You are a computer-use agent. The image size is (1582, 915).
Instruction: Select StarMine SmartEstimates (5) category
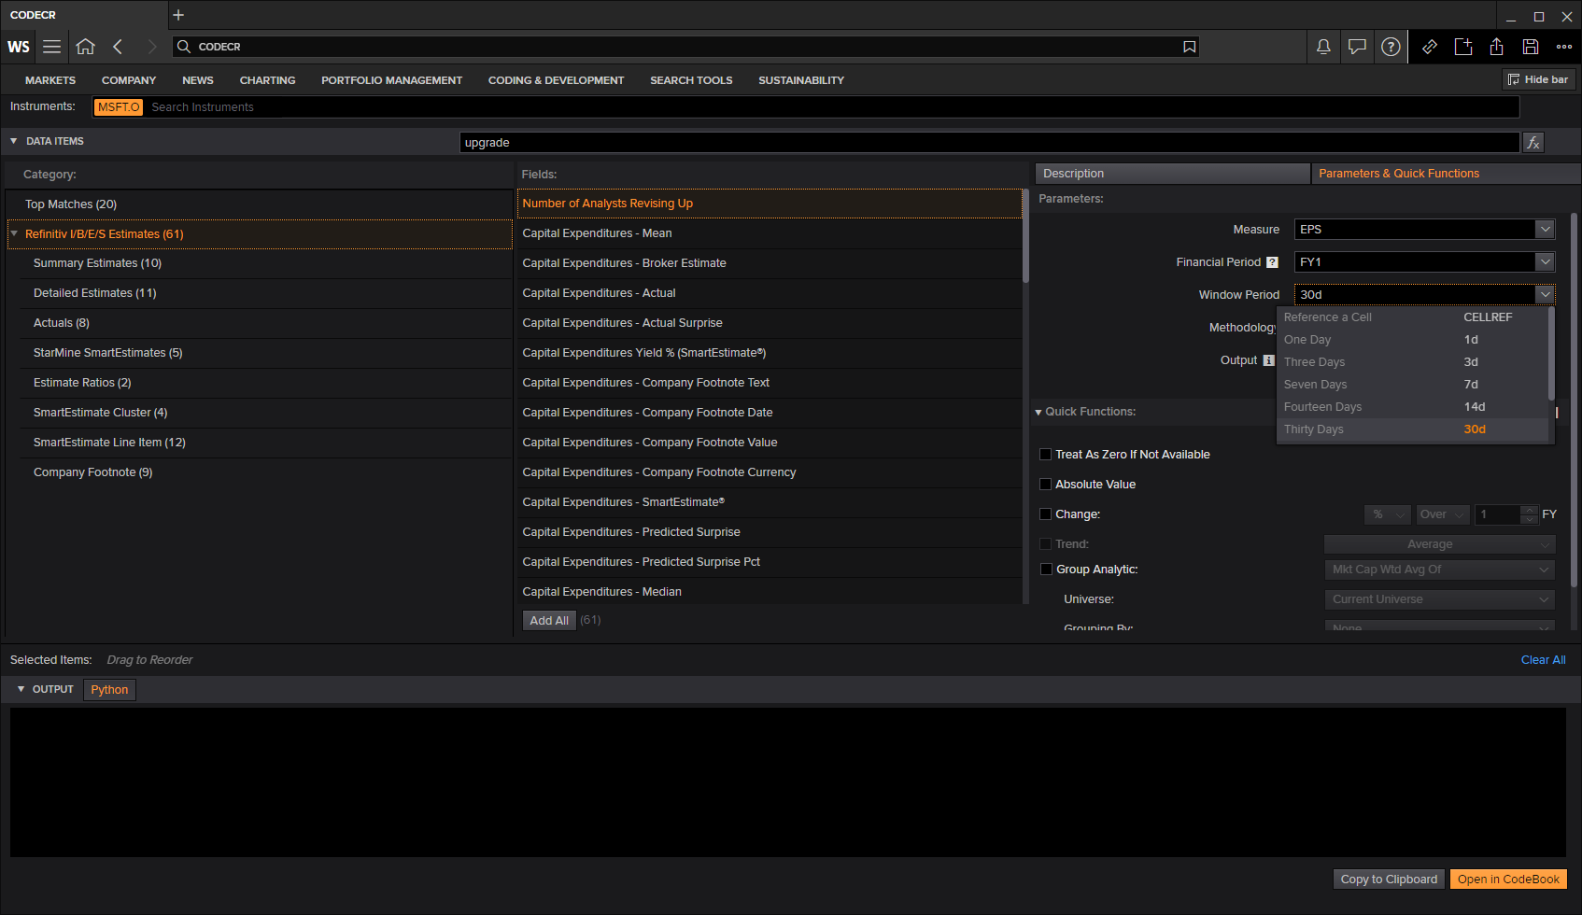pyautogui.click(x=266, y=353)
